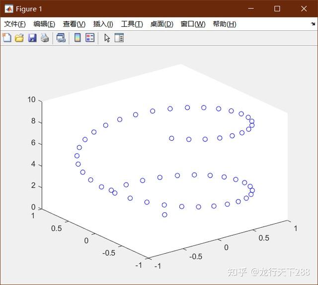318x285 pixels.
Task: Open the 窗口(W) menu
Action: coord(193,24)
